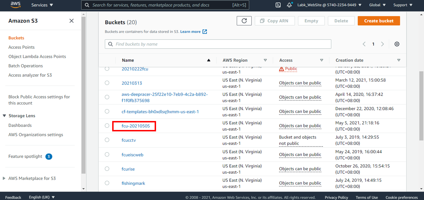Open the Feedback link in footer

pyautogui.click(x=13, y=197)
